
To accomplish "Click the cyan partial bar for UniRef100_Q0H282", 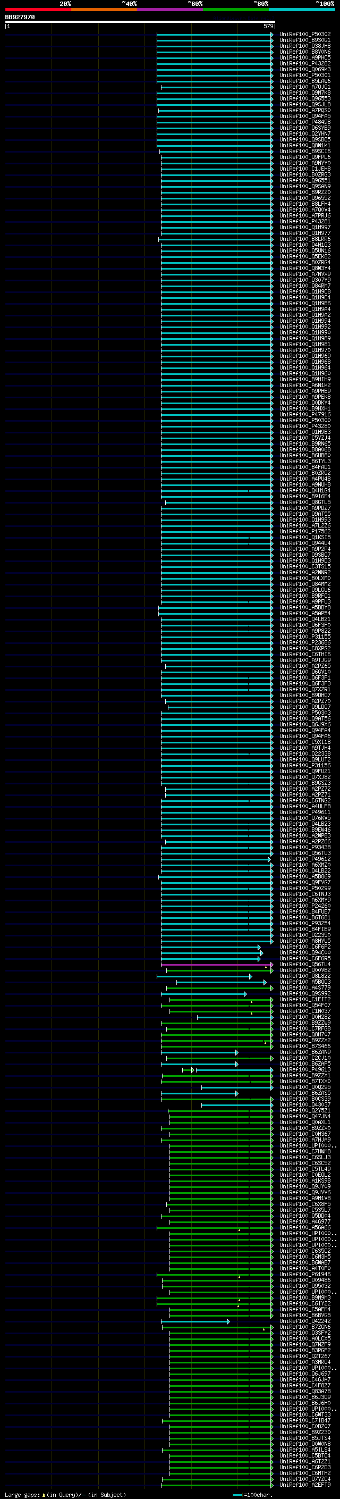I will (235, 1017).
